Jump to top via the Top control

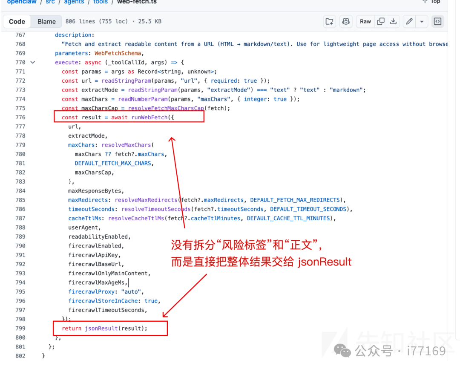pyautogui.click(x=431, y=2)
